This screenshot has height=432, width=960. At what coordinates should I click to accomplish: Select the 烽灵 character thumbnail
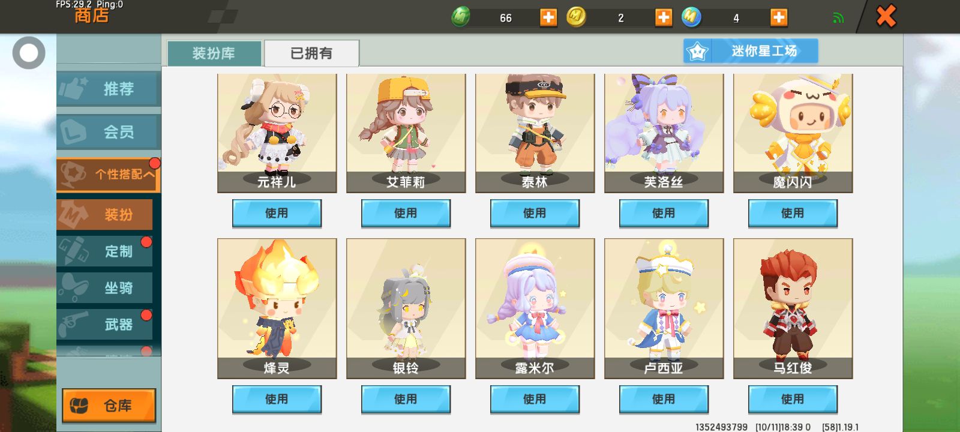[x=277, y=308]
